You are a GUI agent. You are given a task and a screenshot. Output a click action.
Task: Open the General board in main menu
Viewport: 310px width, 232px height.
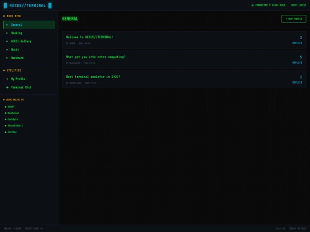coord(29,25)
